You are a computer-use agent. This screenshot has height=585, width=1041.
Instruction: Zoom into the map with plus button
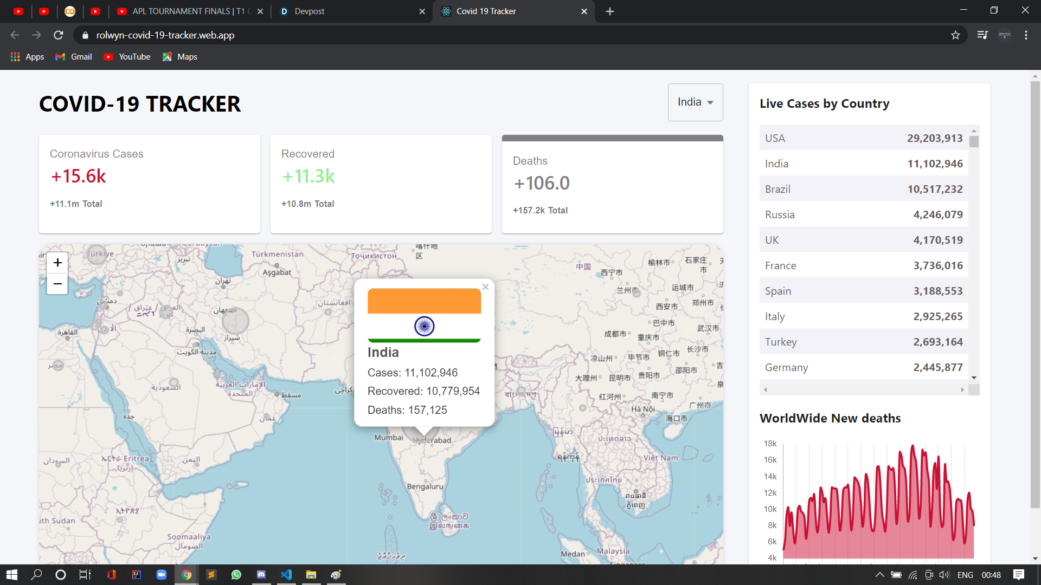[57, 262]
